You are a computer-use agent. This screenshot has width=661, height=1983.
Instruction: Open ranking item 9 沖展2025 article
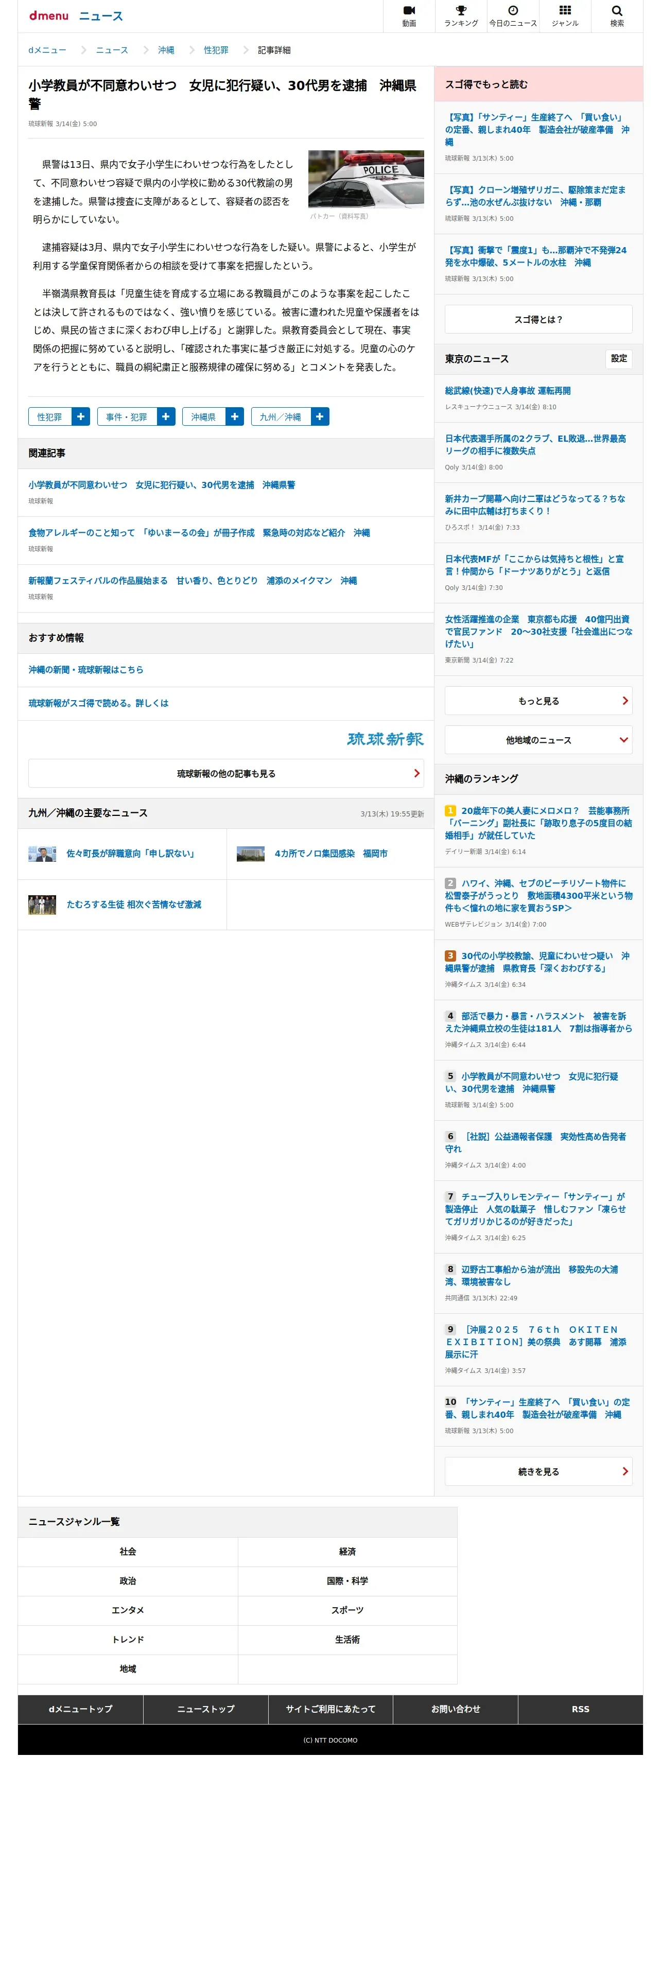(535, 1342)
